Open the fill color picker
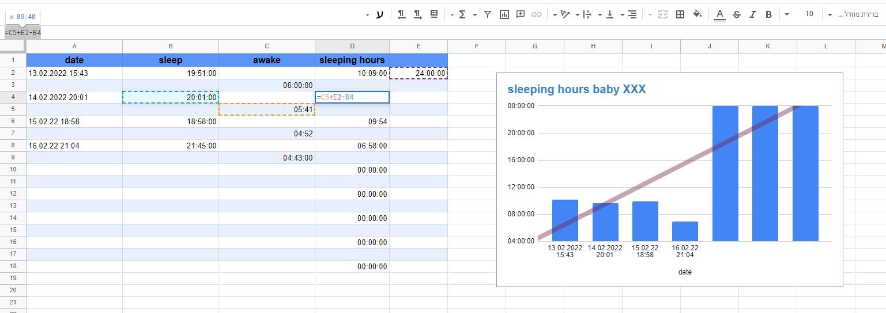The height and width of the screenshot is (313, 886). coord(697,14)
